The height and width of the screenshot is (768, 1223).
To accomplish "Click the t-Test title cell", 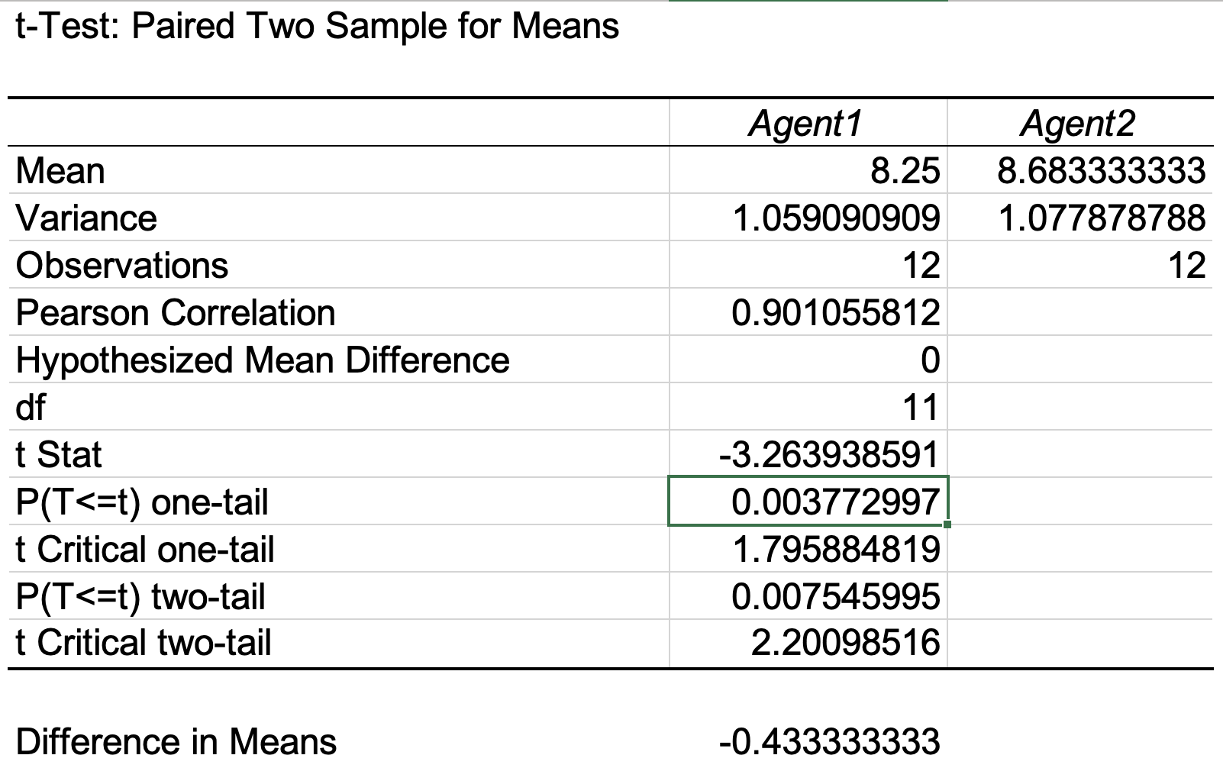I will pyautogui.click(x=317, y=27).
